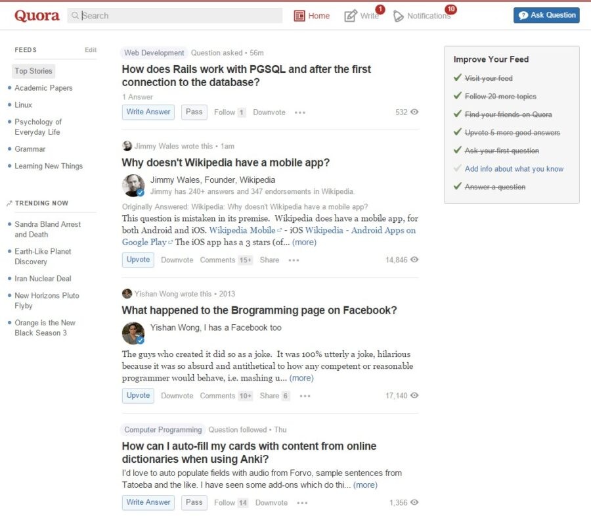Image resolution: width=591 pixels, height=520 pixels.
Task: Pass on the Rails PGSQL question
Action: (194, 112)
